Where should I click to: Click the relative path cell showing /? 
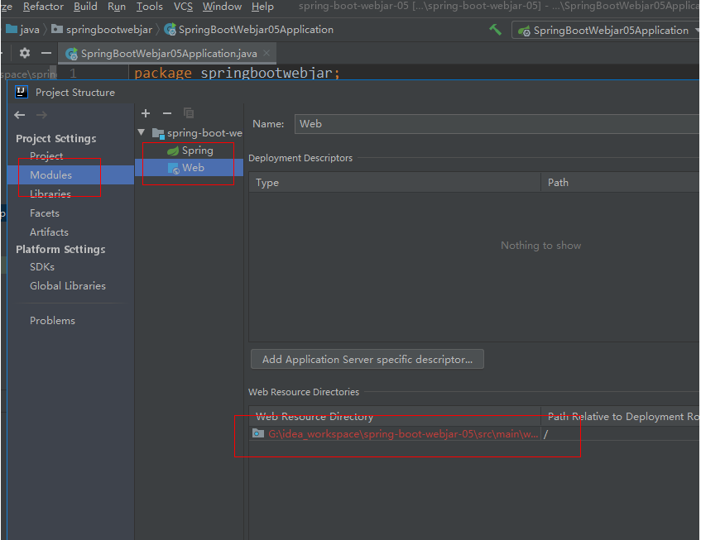point(621,433)
